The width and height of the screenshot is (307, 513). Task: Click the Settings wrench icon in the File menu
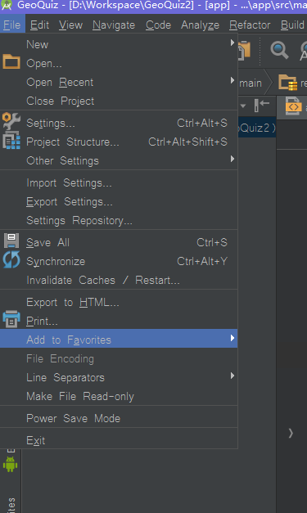click(x=11, y=122)
